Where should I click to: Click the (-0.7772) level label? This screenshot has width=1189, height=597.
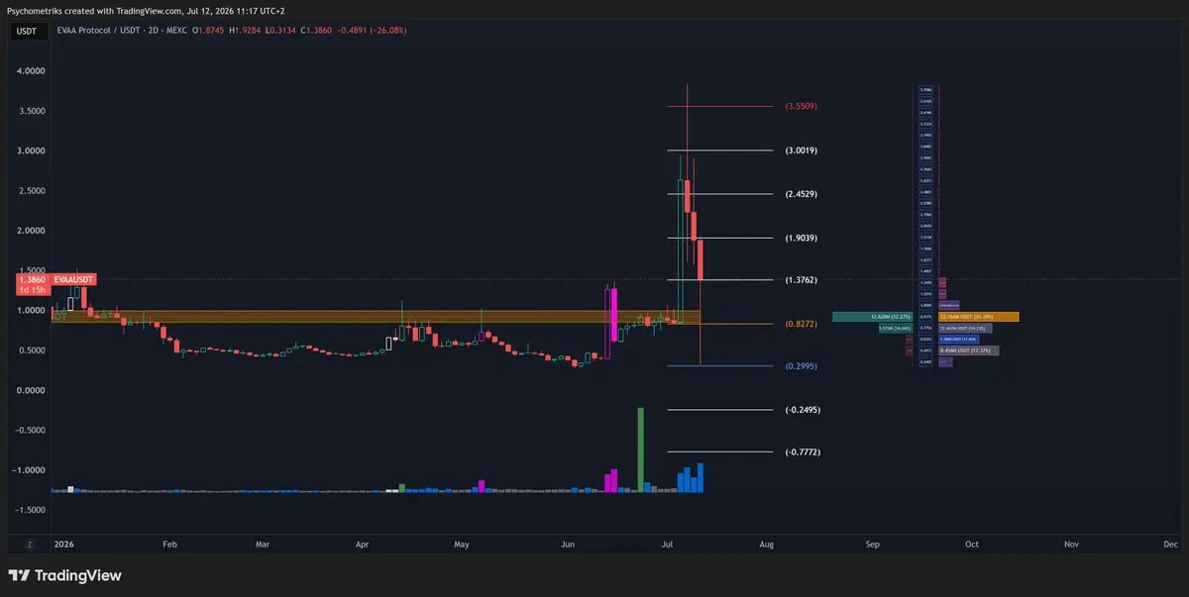pyautogui.click(x=801, y=452)
